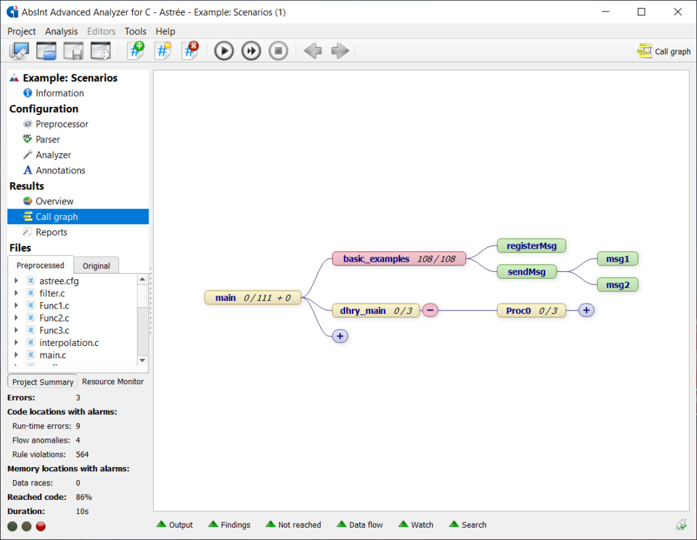The width and height of the screenshot is (697, 540).
Task: Click the add file icon with green plus
Action: [135, 50]
